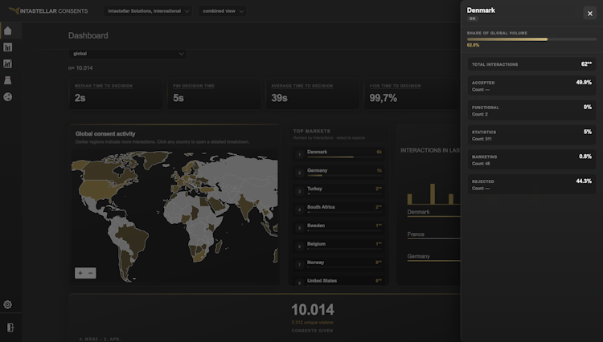Screen dimensions: 603x342
Task: Zoom out the map with minus button
Action: pos(91,273)
